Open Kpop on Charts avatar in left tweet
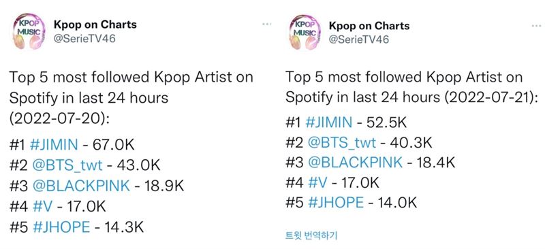 (29, 32)
